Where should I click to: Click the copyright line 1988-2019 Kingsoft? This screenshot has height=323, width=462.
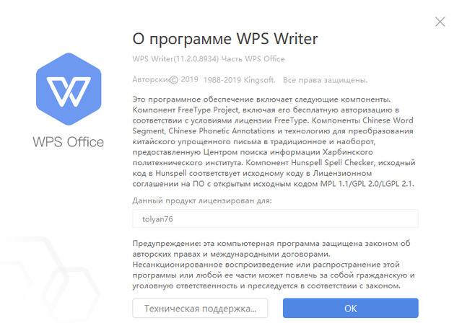tap(239, 80)
